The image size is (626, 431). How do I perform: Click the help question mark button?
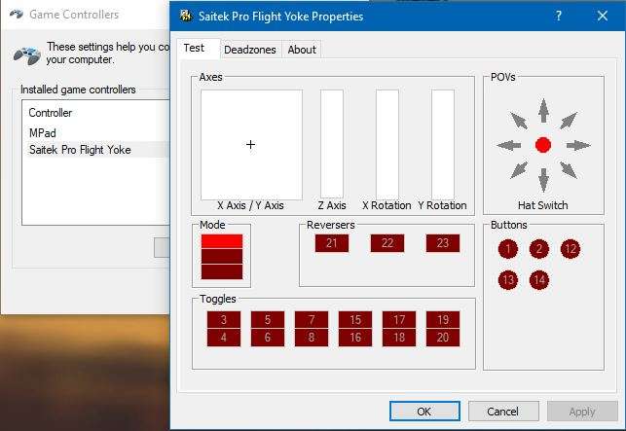pyautogui.click(x=559, y=16)
